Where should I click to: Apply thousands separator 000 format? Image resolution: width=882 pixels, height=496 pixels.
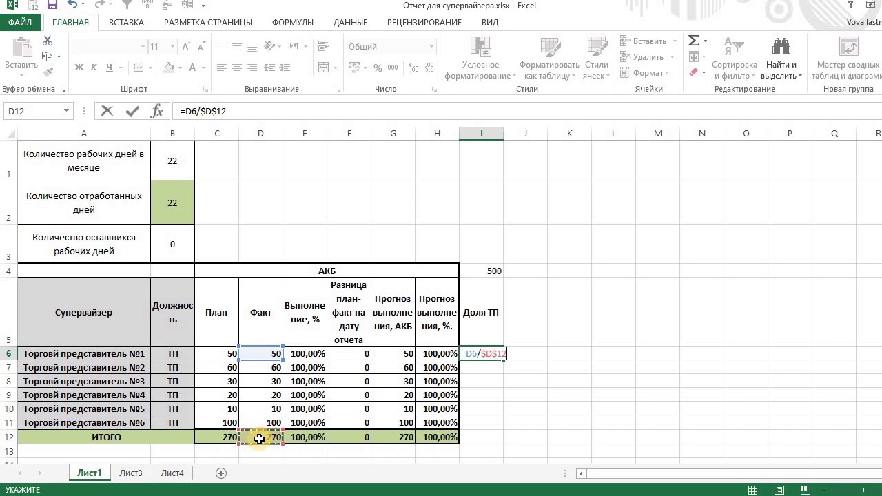pos(393,68)
